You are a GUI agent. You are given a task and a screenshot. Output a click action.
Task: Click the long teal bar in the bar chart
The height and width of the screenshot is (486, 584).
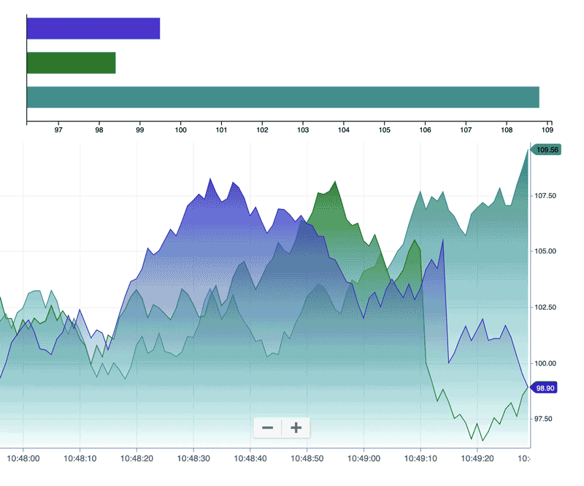tap(283, 97)
